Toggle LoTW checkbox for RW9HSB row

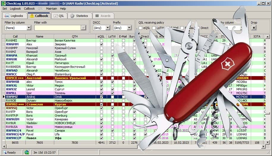(112, 82)
